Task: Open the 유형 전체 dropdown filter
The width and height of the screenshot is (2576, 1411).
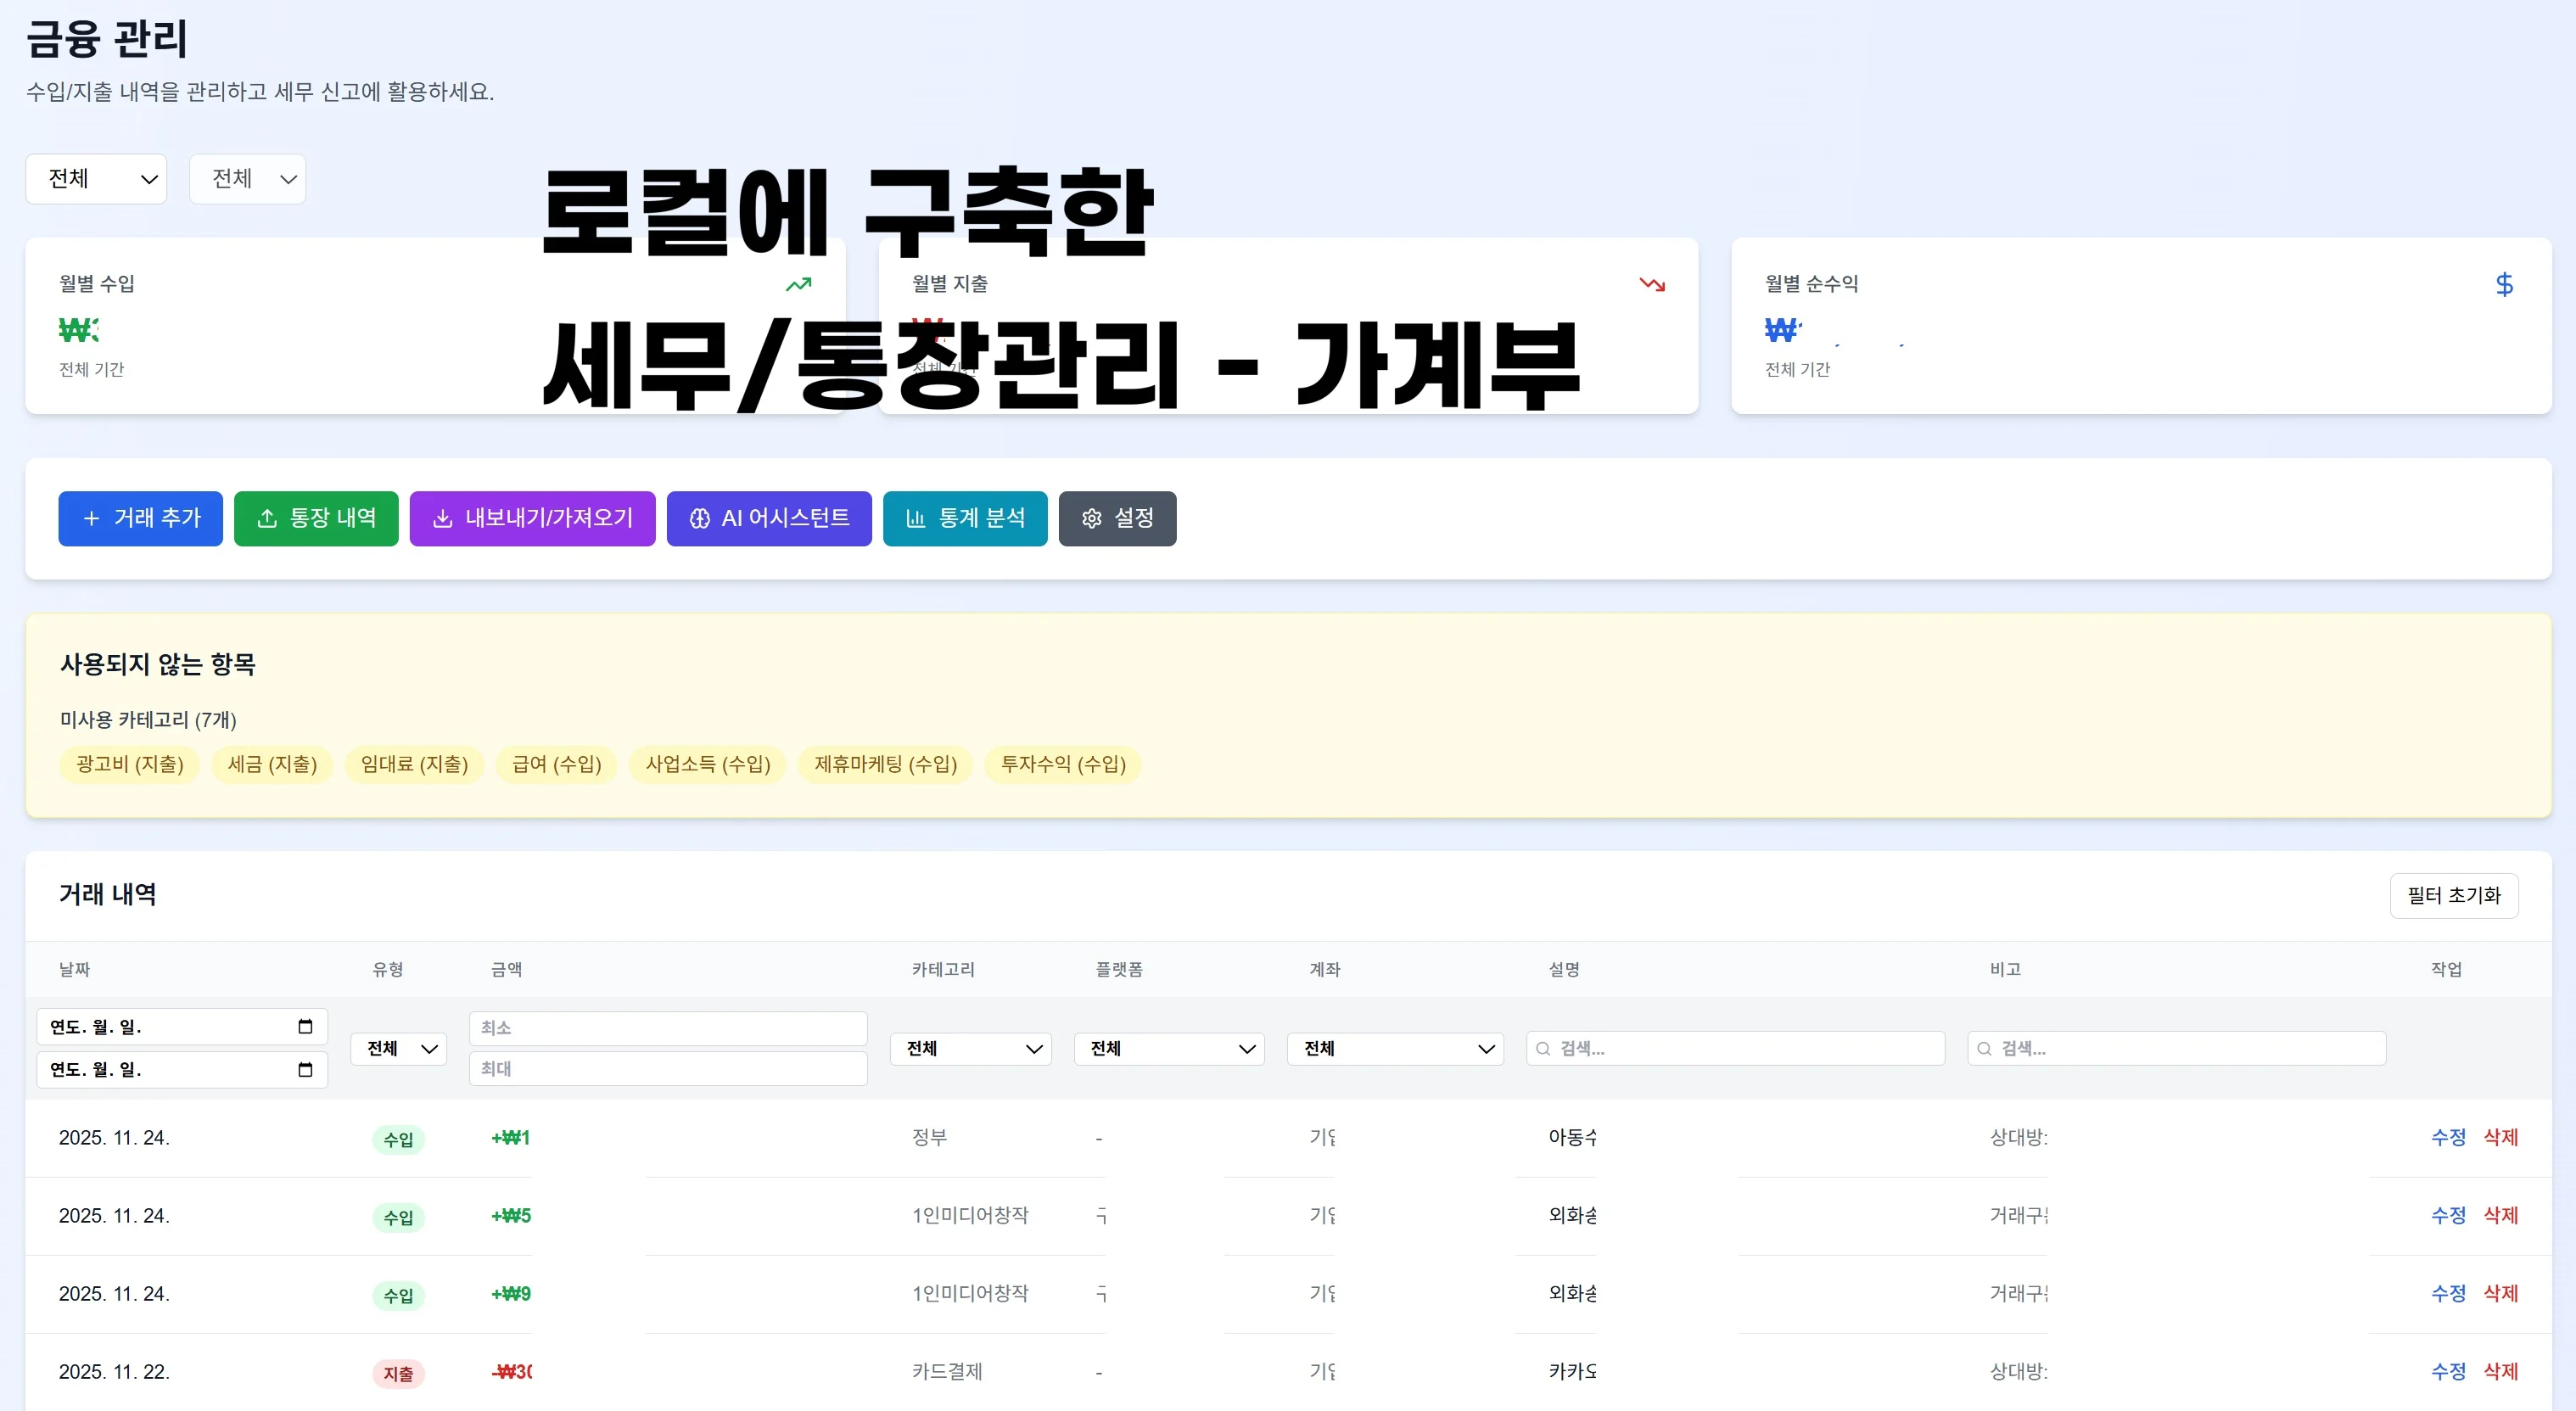Action: click(397, 1048)
